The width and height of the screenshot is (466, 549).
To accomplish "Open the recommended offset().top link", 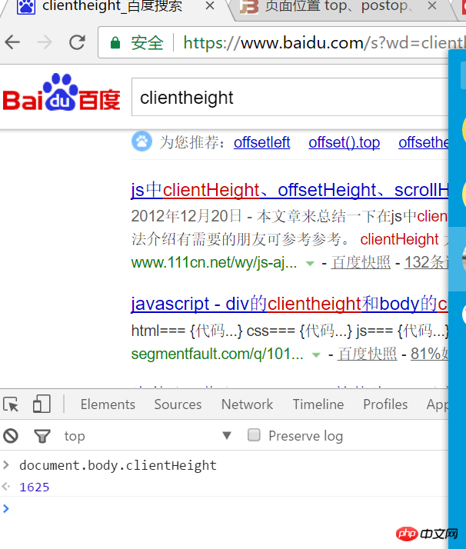I will pyautogui.click(x=345, y=142).
